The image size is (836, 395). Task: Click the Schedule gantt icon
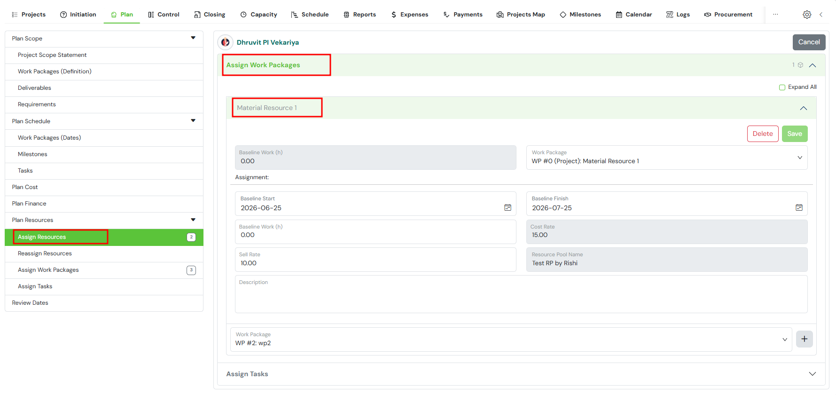(x=295, y=15)
